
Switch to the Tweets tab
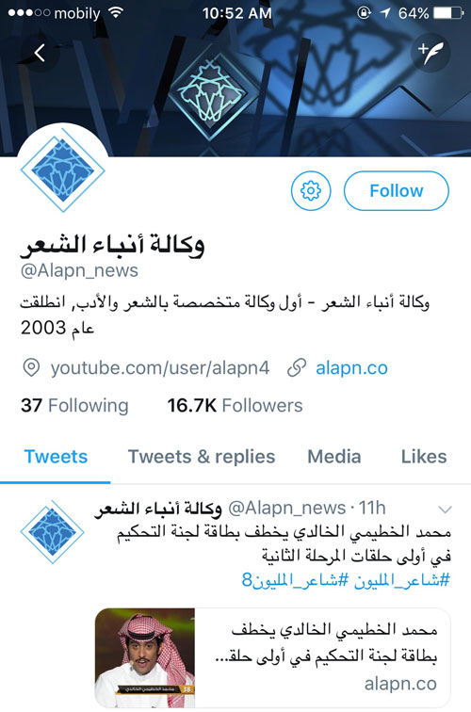pos(56,457)
